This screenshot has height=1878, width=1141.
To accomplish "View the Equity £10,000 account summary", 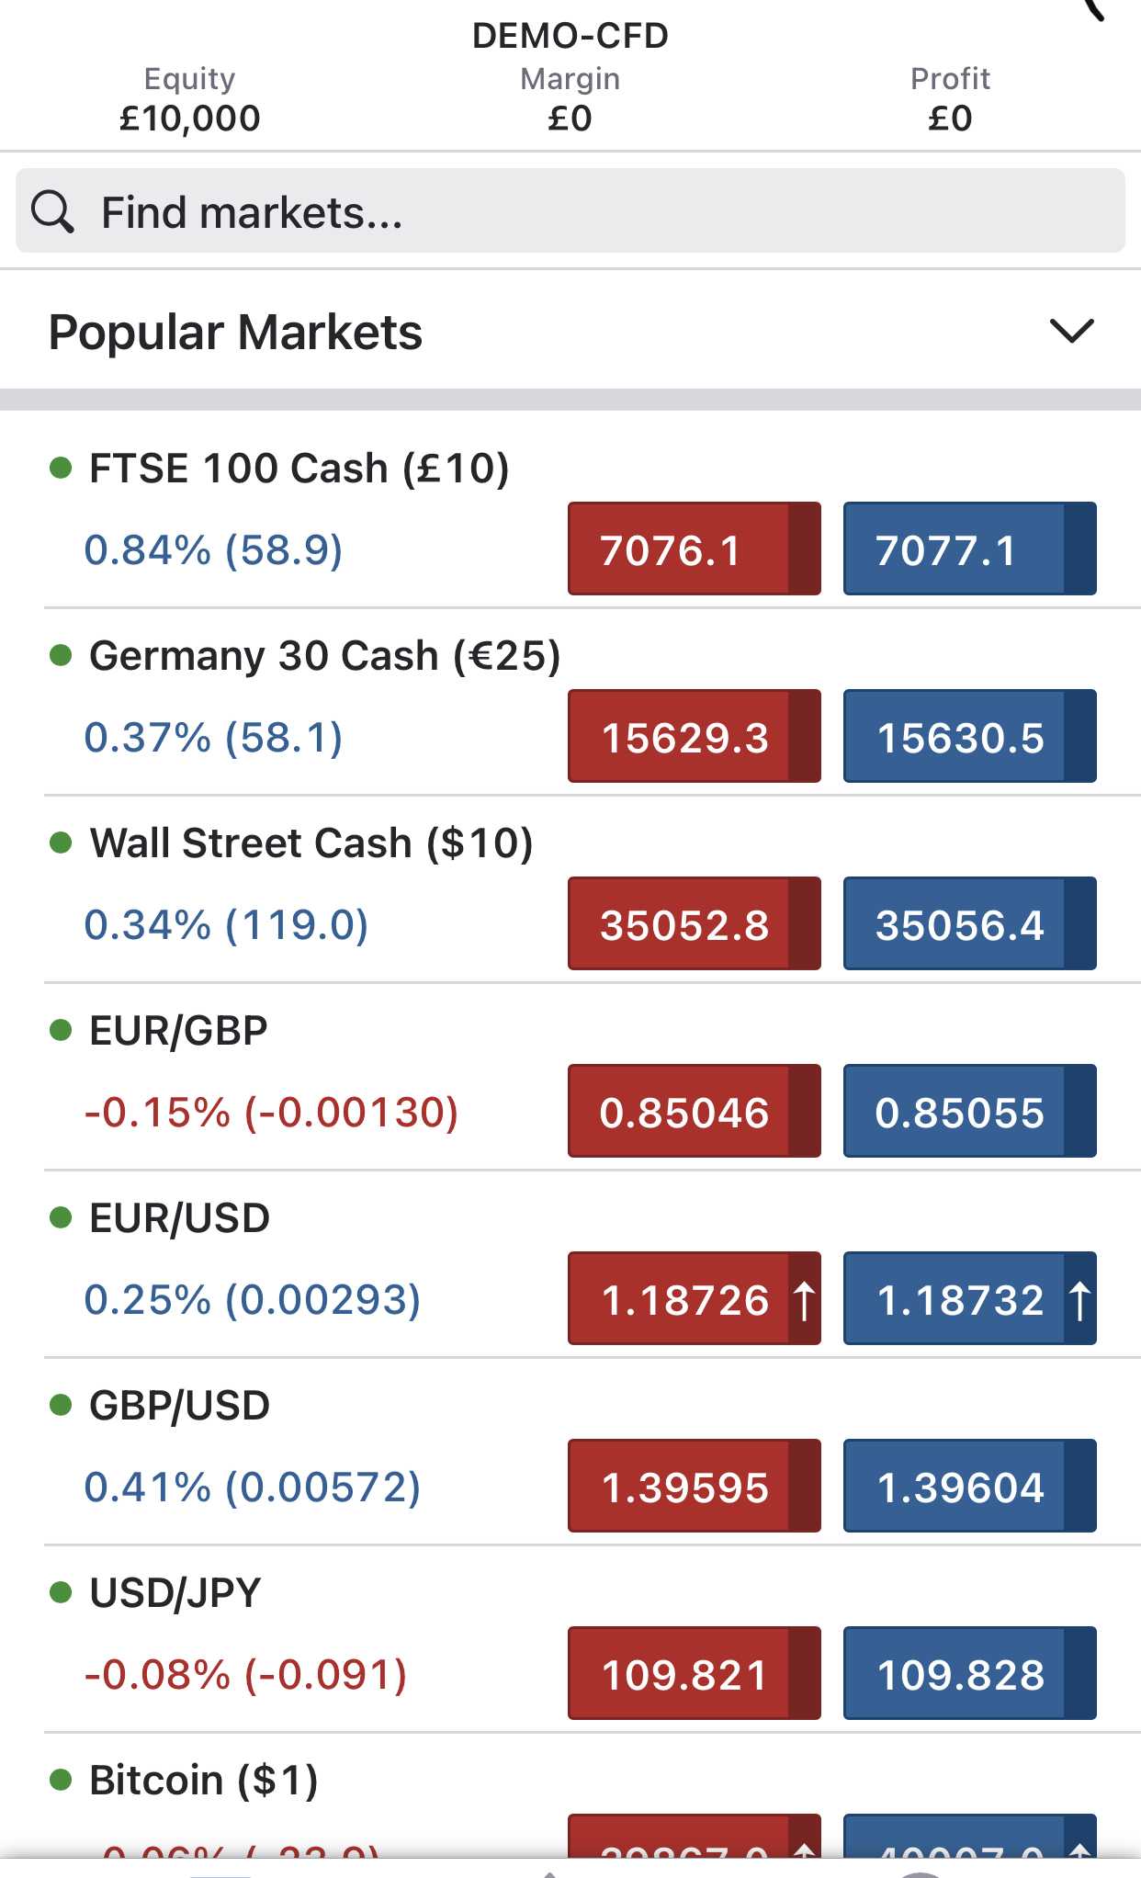I will tap(190, 99).
